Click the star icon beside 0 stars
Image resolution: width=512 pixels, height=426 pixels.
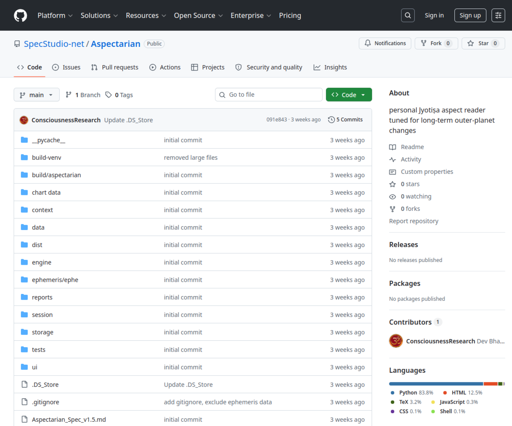point(393,184)
